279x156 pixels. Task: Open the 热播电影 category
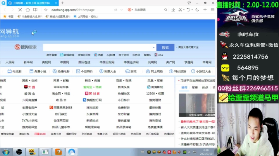point(61,71)
